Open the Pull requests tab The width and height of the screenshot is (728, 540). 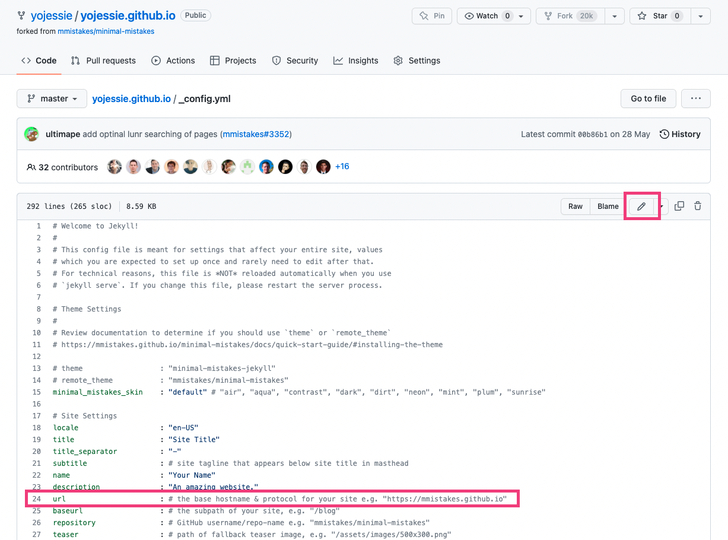[103, 61]
